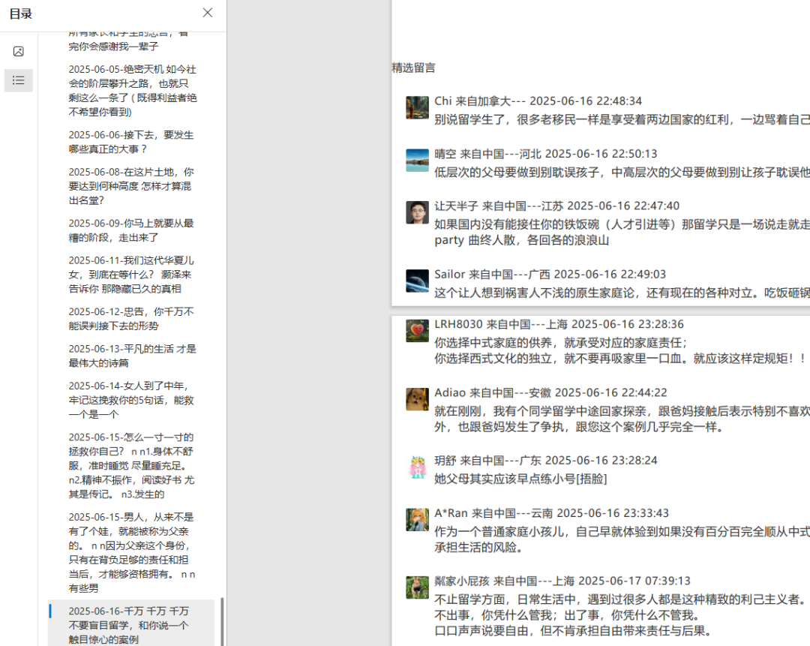Click the avatar of commenter LRH8030
The width and height of the screenshot is (810, 646).
point(417,331)
